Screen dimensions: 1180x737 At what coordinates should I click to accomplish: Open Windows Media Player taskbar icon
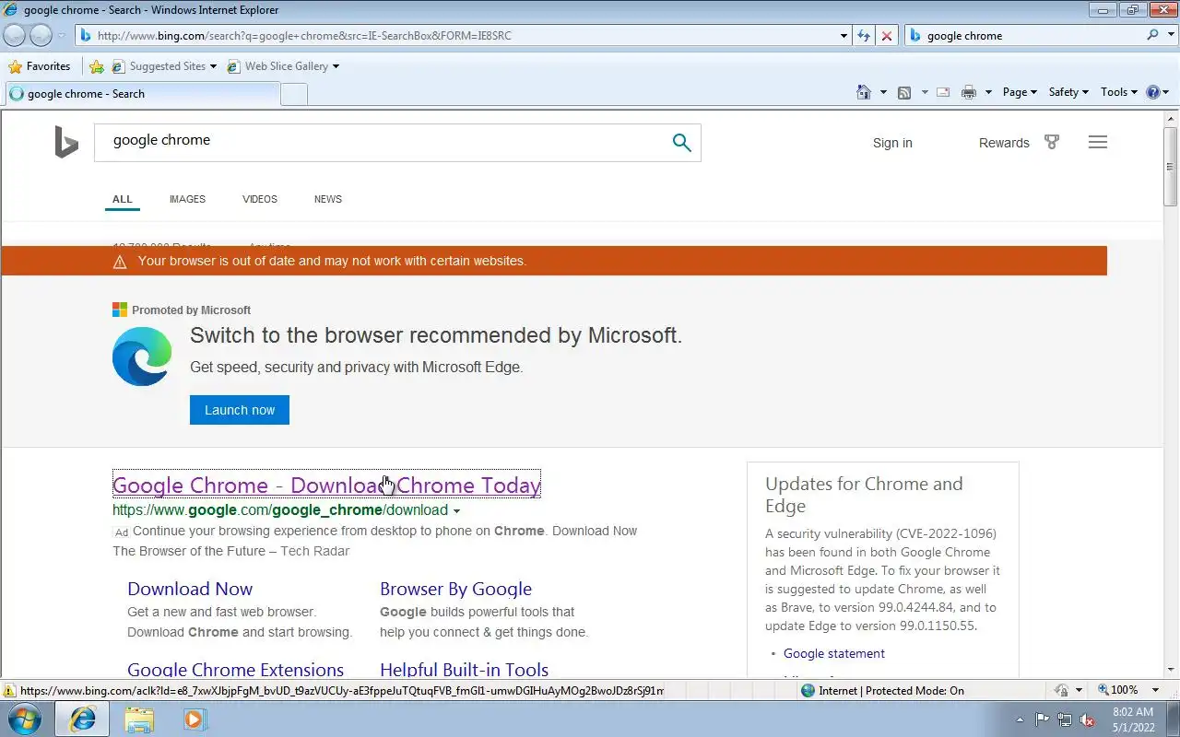click(x=195, y=719)
